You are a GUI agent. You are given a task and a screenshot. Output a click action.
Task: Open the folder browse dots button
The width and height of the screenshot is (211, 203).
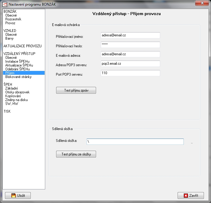192,143
